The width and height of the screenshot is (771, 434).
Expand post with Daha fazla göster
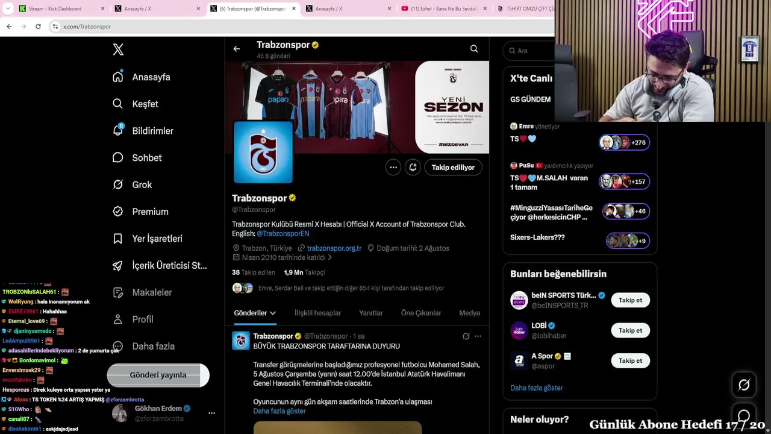[279, 411]
